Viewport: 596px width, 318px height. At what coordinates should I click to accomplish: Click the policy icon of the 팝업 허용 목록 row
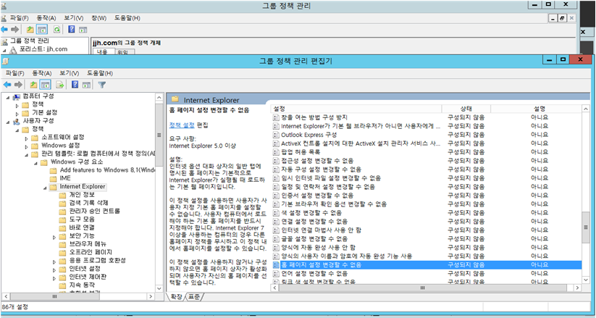pos(277,152)
